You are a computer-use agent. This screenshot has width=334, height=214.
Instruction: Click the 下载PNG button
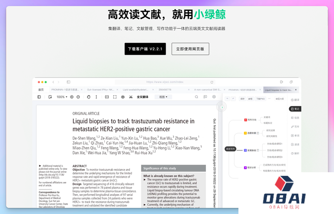click(260, 99)
